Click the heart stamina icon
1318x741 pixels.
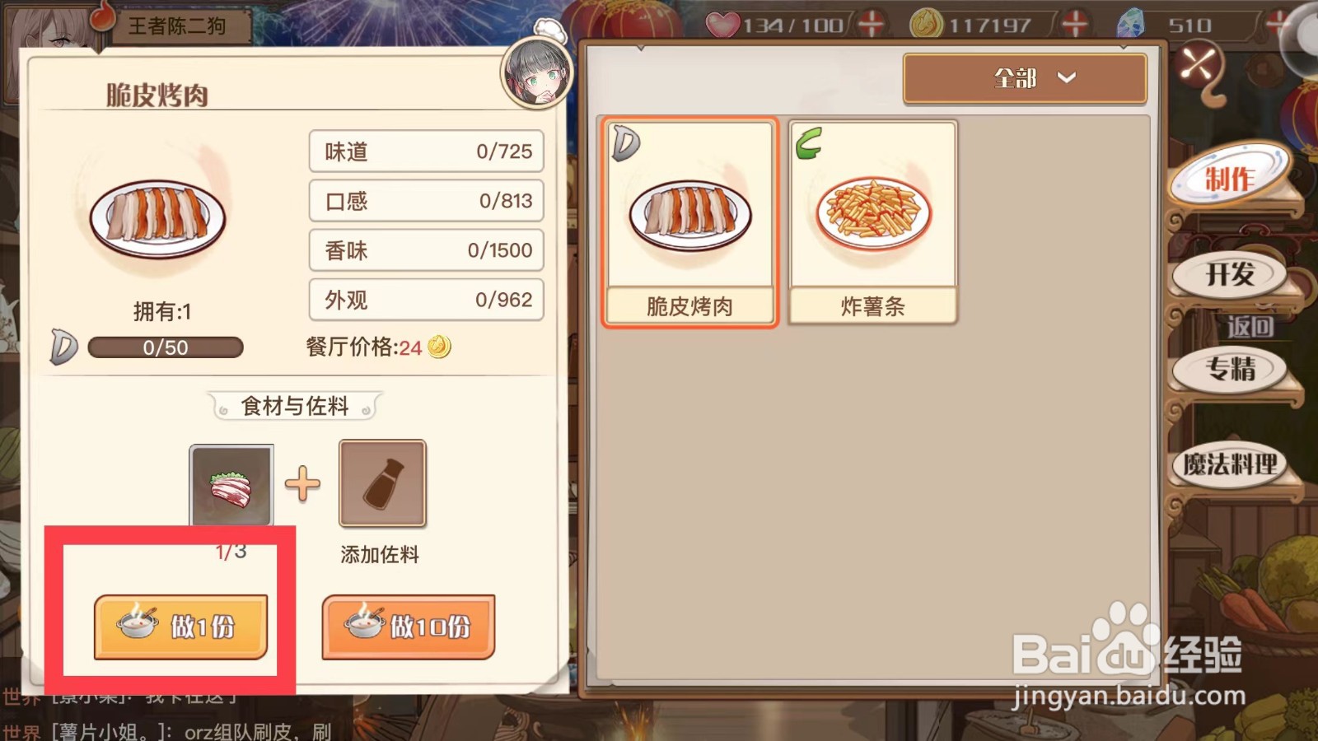pyautogui.click(x=722, y=25)
